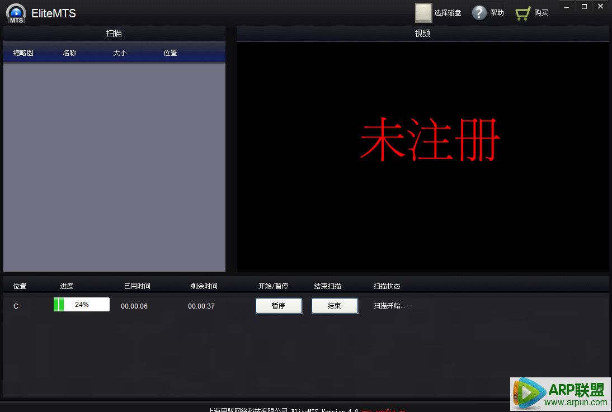Click the 24% scan progress bar

click(x=81, y=305)
